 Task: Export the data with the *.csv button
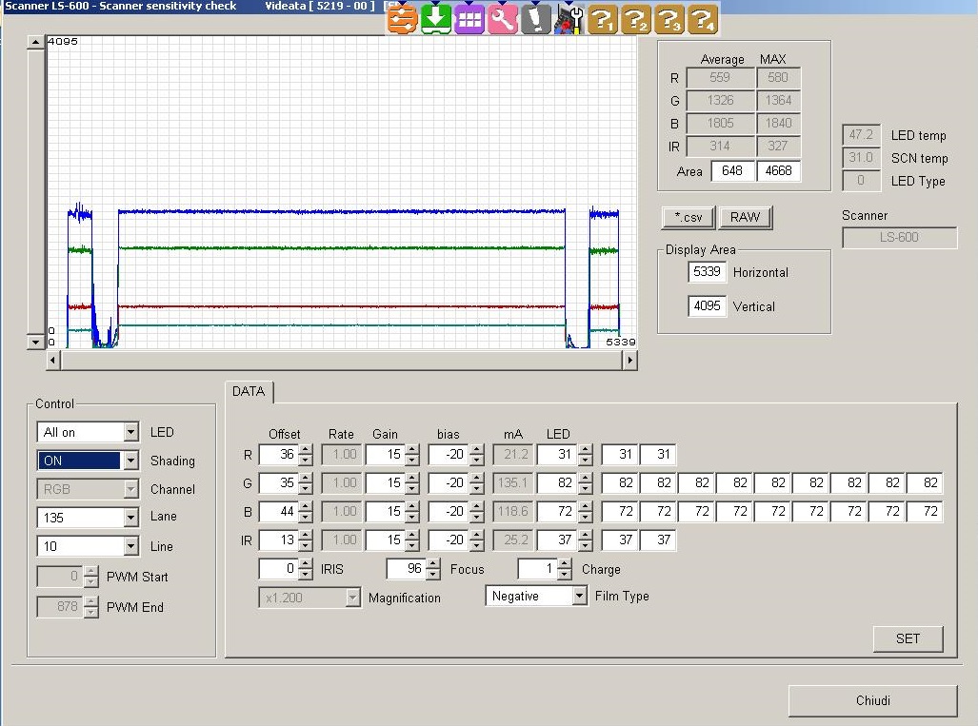(688, 217)
